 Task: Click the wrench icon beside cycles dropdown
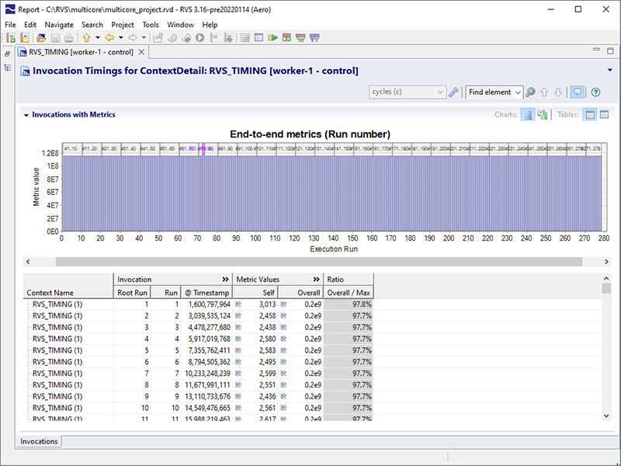click(x=453, y=92)
